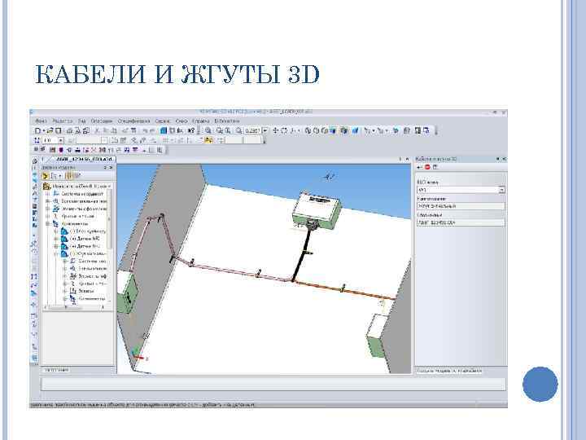Screen dimensions: 586x440
Task: Click the Paste icon in toolbar
Action: (x=114, y=130)
